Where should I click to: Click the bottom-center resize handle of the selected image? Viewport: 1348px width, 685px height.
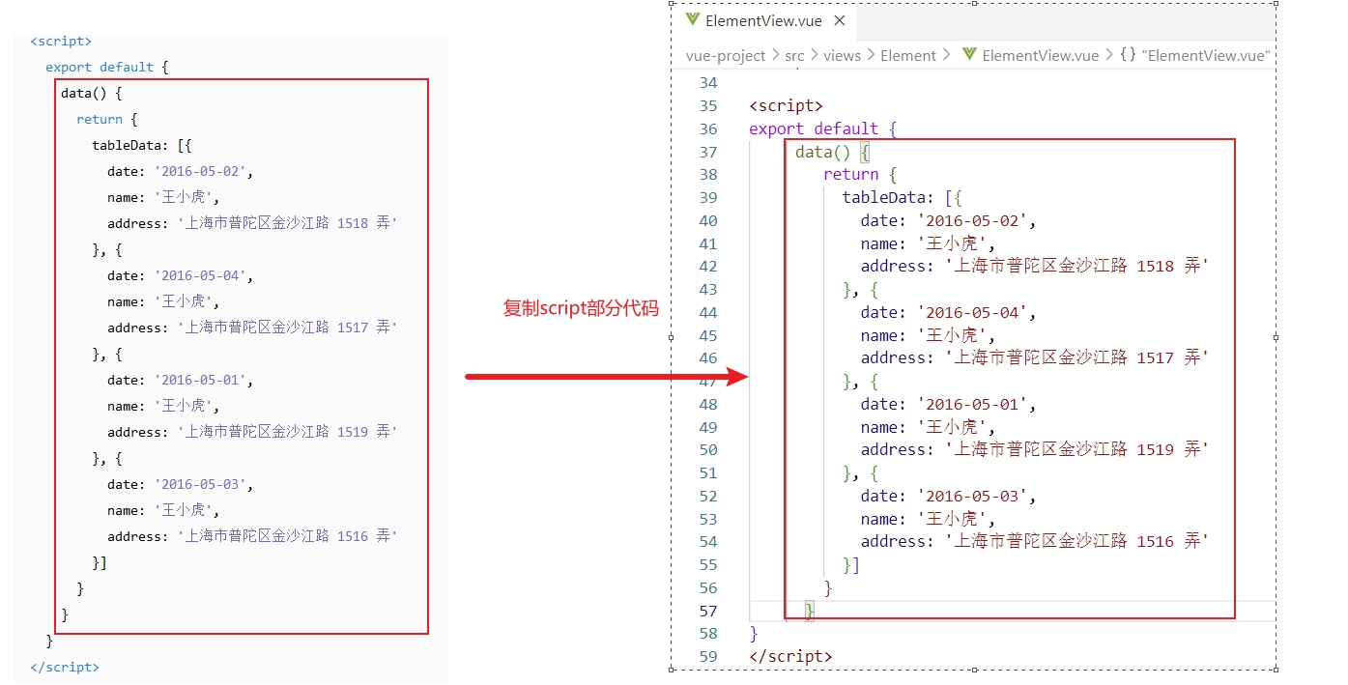coord(974,669)
